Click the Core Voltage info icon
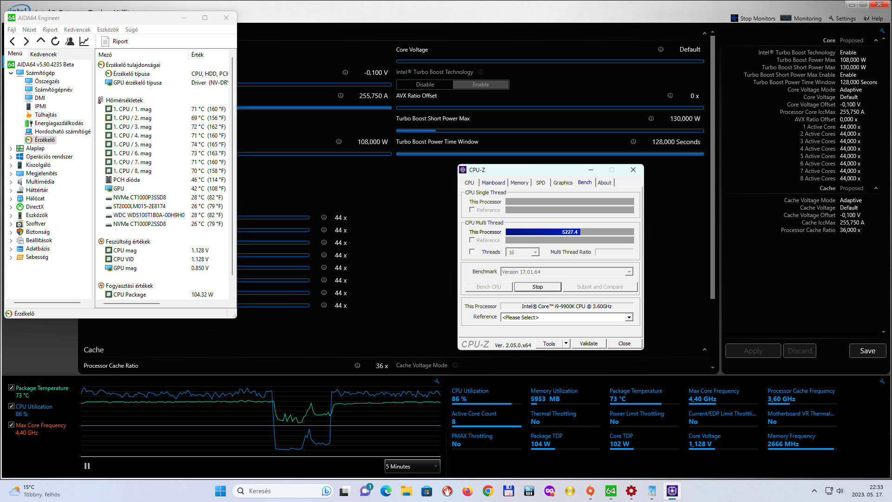 click(x=661, y=49)
